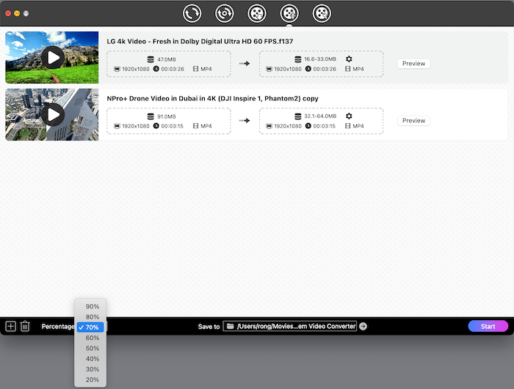Open settings gear for LG 4k video output

pos(349,59)
